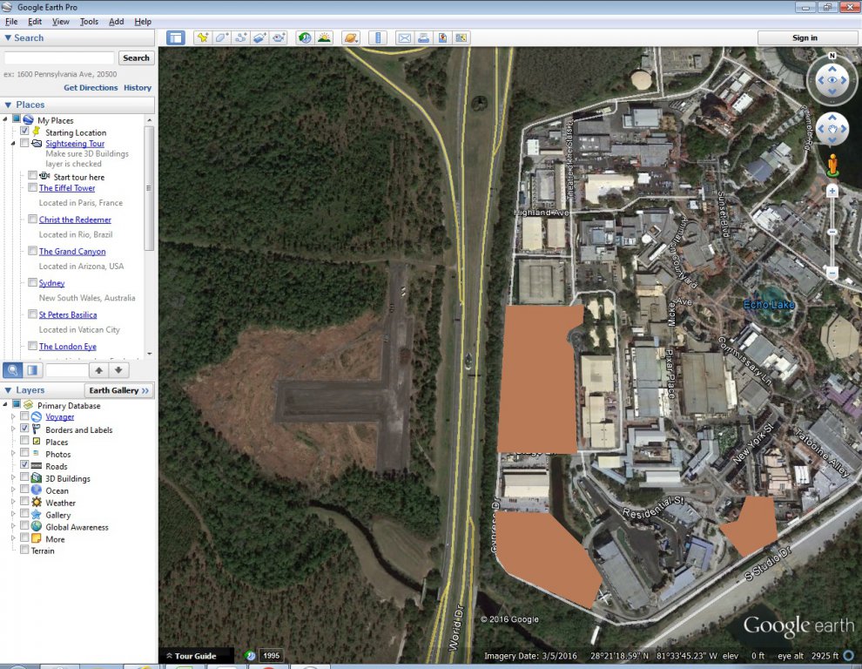Click the search address input field
Screen dimensions: 862x669
[59, 57]
